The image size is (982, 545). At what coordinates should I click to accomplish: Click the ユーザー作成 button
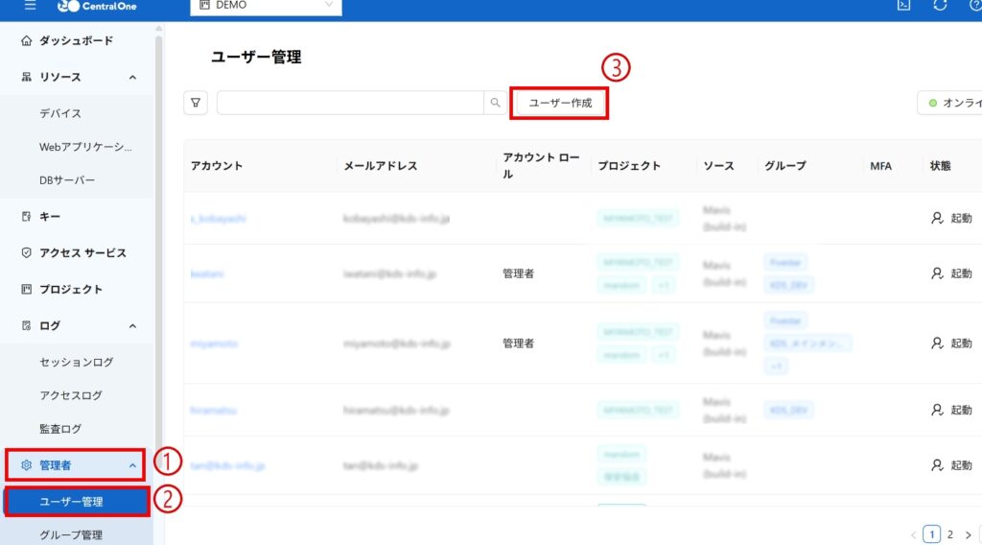[560, 103]
